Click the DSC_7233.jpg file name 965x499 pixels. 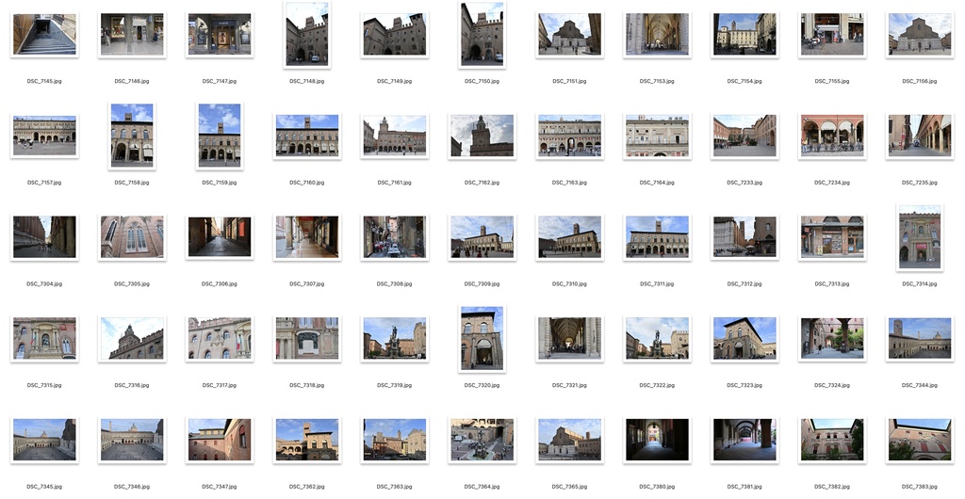744,183
